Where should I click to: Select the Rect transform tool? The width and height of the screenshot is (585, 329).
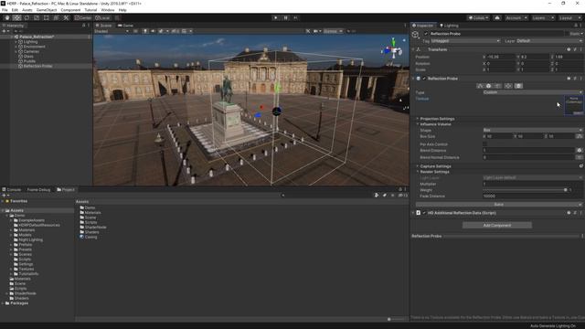tap(47, 17)
